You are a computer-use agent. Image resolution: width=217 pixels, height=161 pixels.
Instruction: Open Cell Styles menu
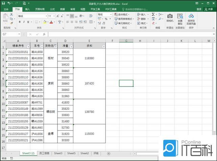[123, 23]
